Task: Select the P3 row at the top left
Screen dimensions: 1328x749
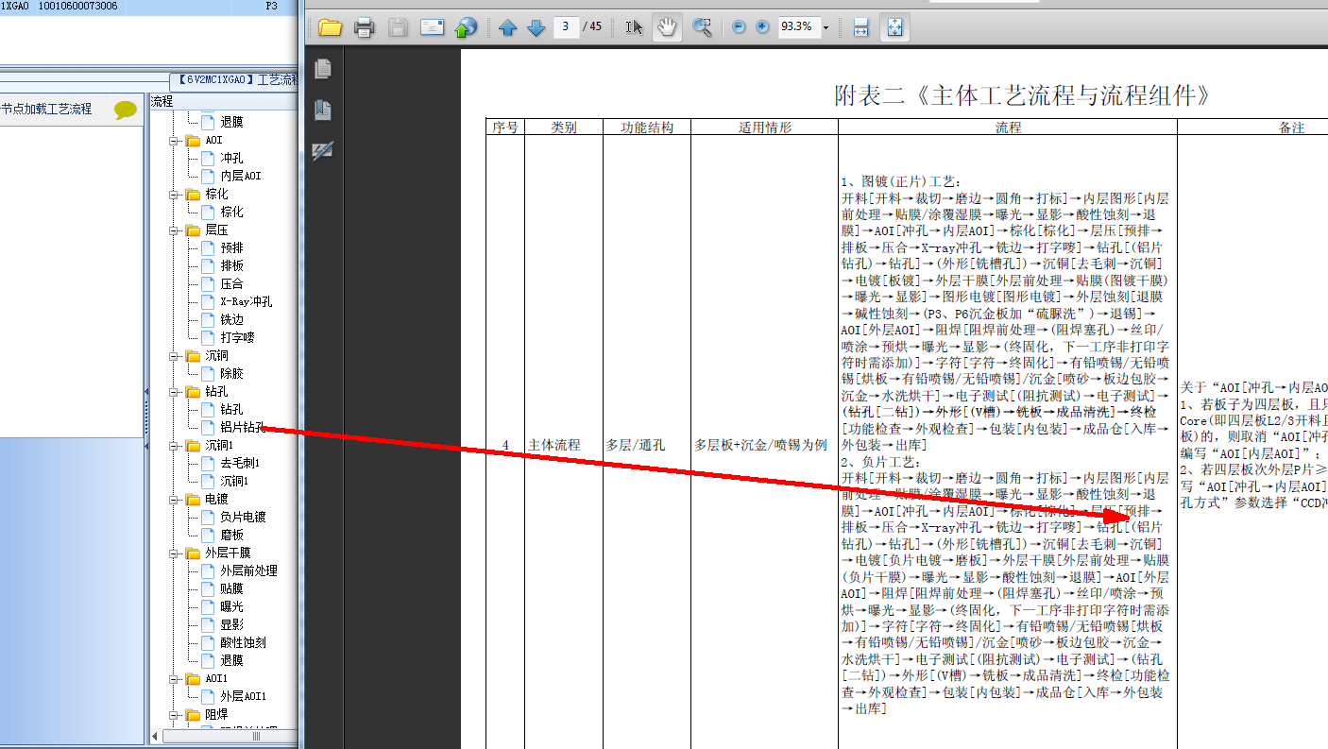Action: pyautogui.click(x=148, y=7)
